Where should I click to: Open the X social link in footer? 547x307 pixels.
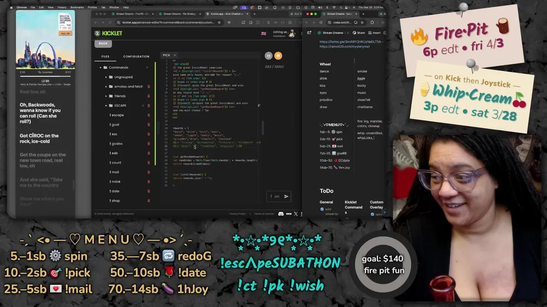coord(296,214)
